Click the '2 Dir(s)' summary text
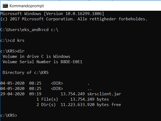 point(46,105)
